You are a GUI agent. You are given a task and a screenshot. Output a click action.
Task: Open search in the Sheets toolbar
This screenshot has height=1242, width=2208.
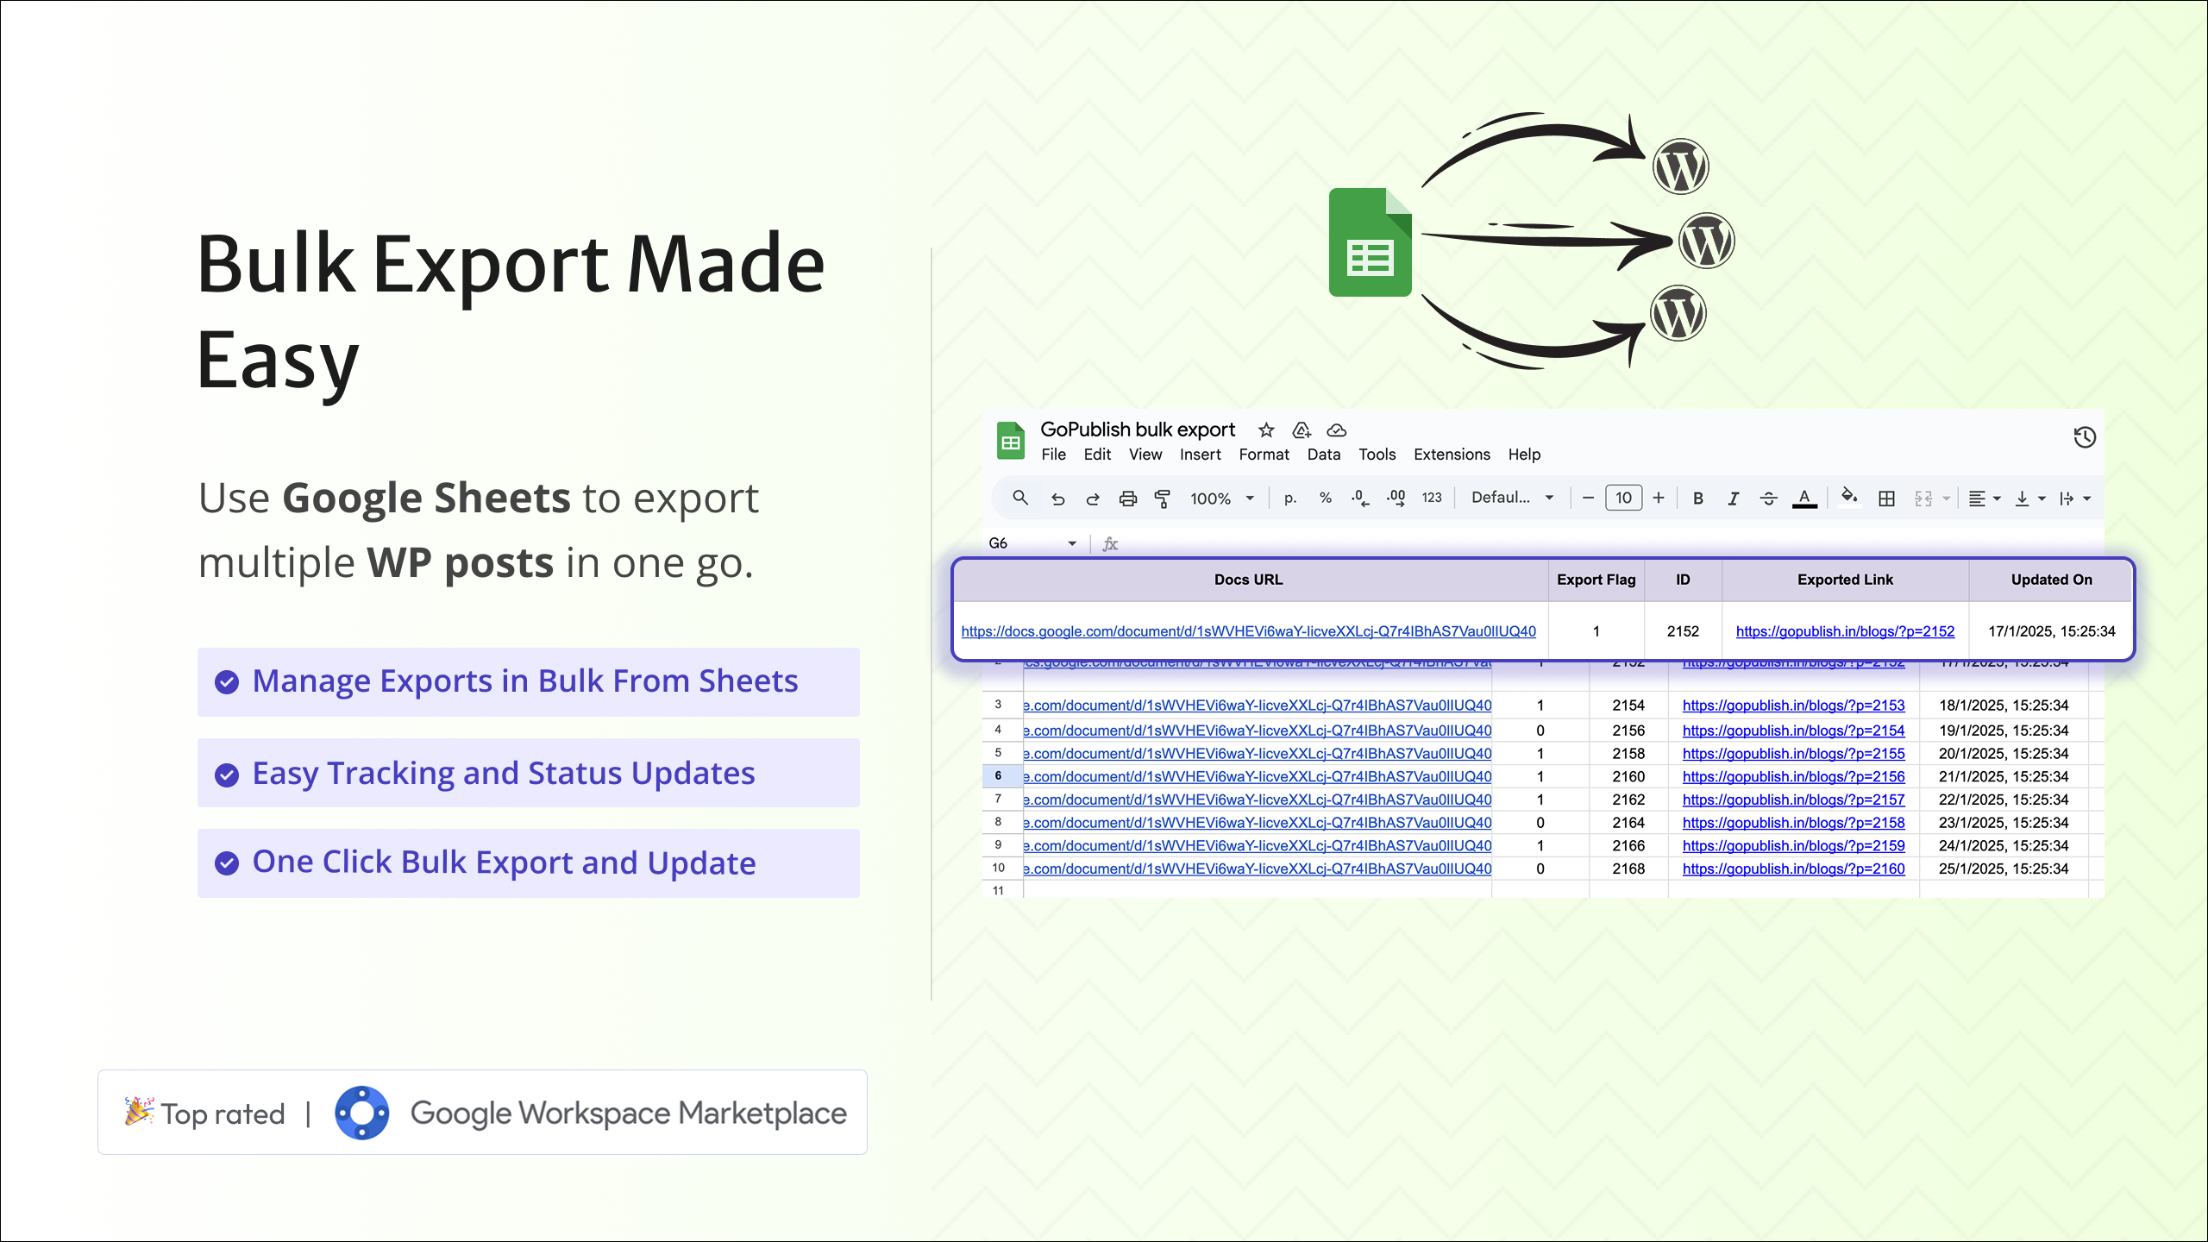pyautogui.click(x=1019, y=498)
